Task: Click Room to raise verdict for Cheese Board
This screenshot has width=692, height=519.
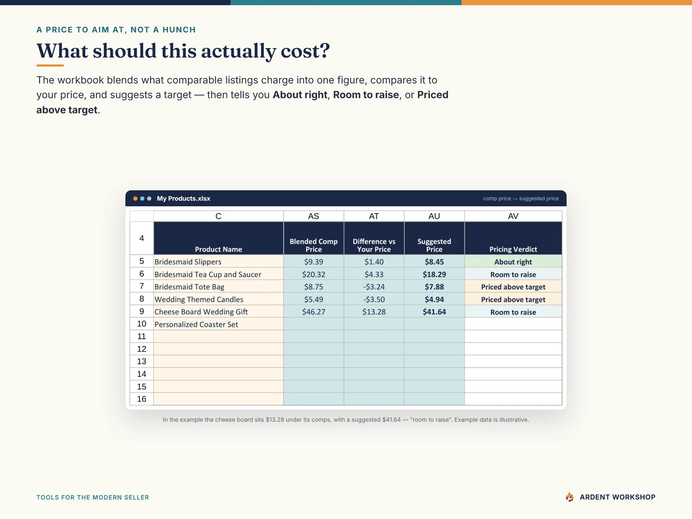Action: (x=513, y=311)
